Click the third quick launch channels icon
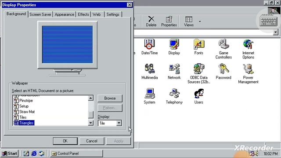Image resolution: width=281 pixels, height=158 pixels. point(42,154)
